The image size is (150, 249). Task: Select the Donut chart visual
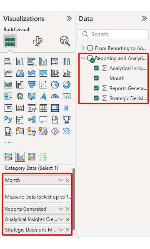pyautogui.click(x=67, y=85)
